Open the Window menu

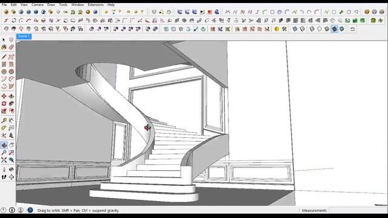click(x=78, y=5)
